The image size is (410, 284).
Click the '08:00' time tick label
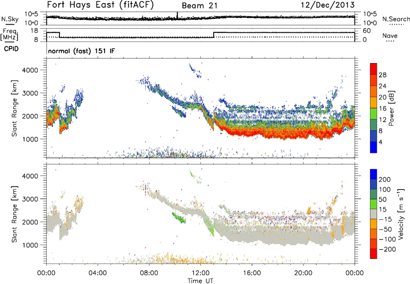click(x=149, y=273)
